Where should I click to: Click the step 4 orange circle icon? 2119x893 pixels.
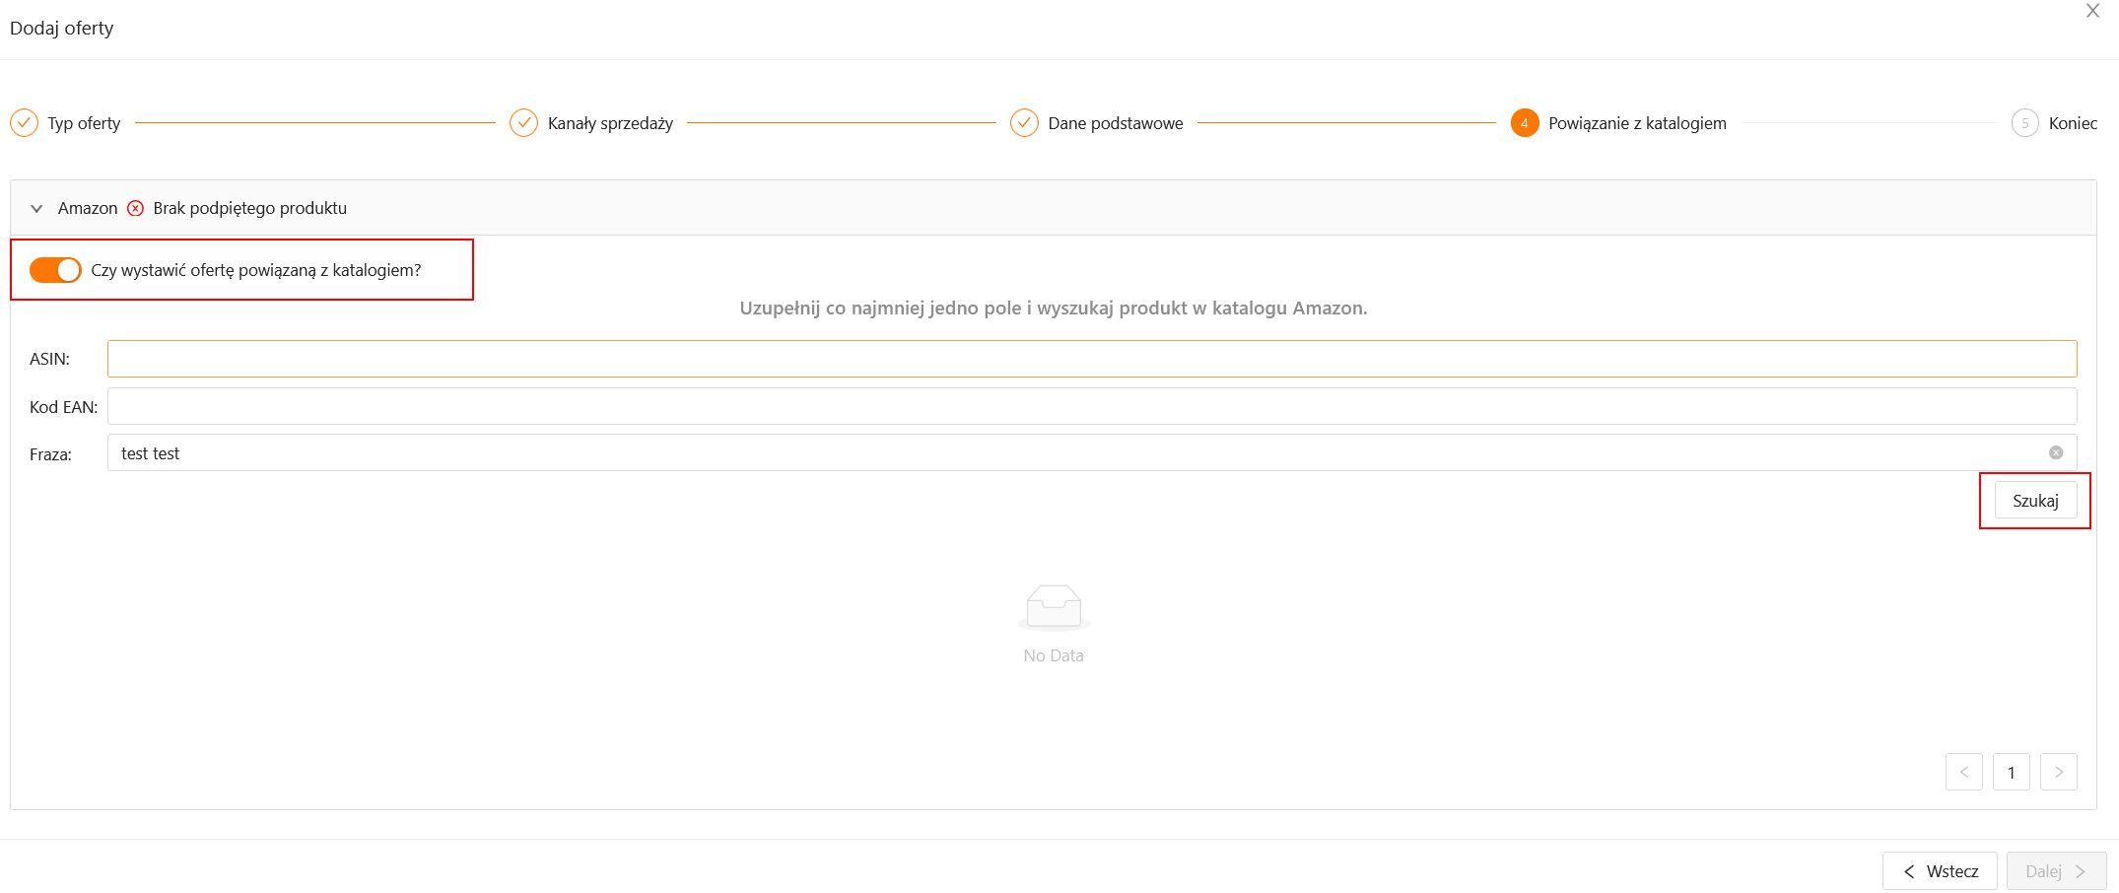pyautogui.click(x=1524, y=123)
